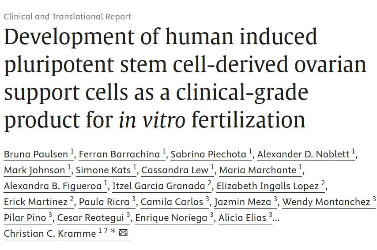
Task: Open corresponding author Christian C. Kramme
Action: click(x=50, y=234)
